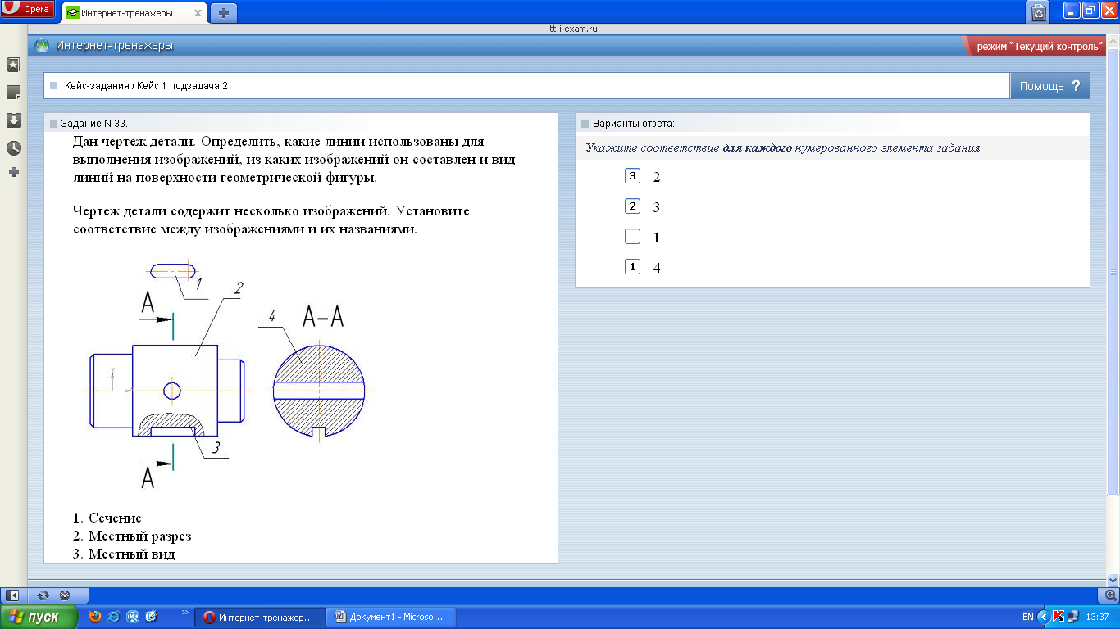Click the Opera Link sync icon

click(43, 595)
